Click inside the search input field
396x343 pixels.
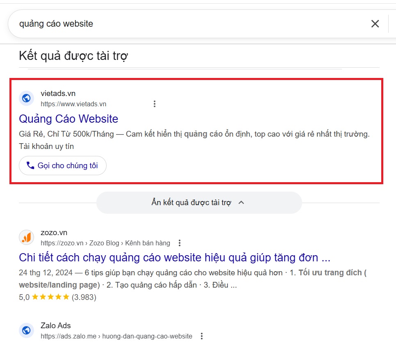coord(123,24)
